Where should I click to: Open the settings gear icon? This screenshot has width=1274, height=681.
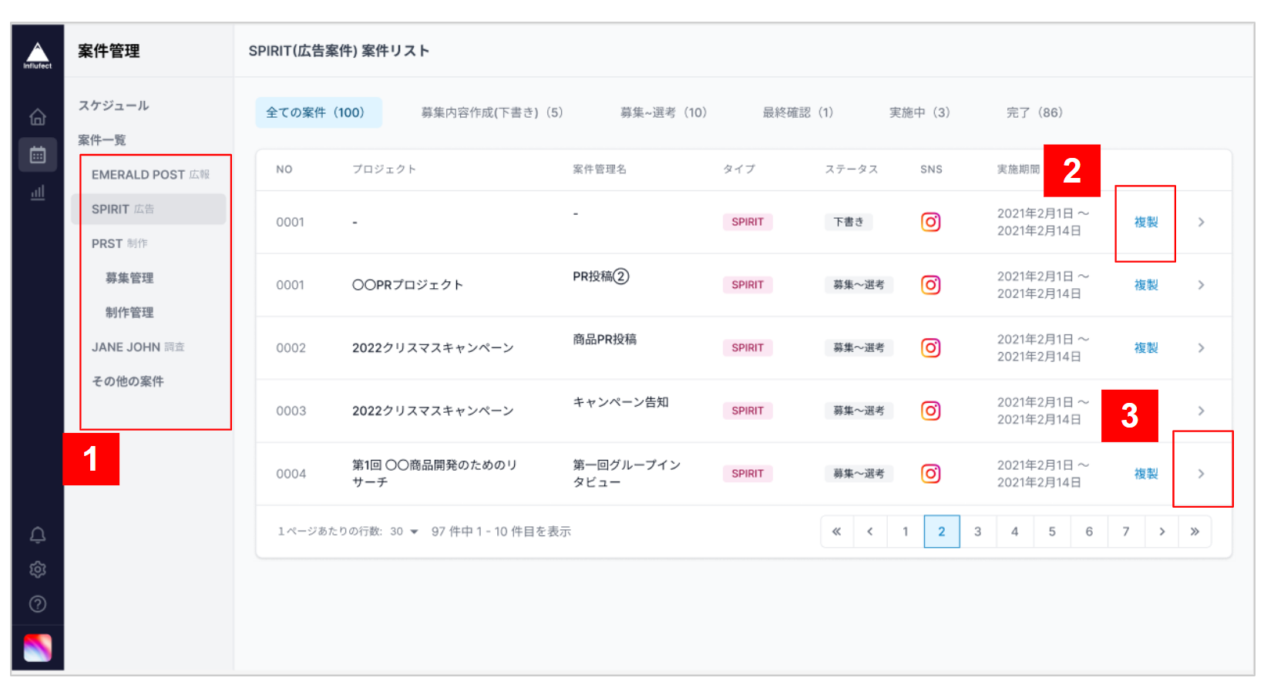click(37, 569)
